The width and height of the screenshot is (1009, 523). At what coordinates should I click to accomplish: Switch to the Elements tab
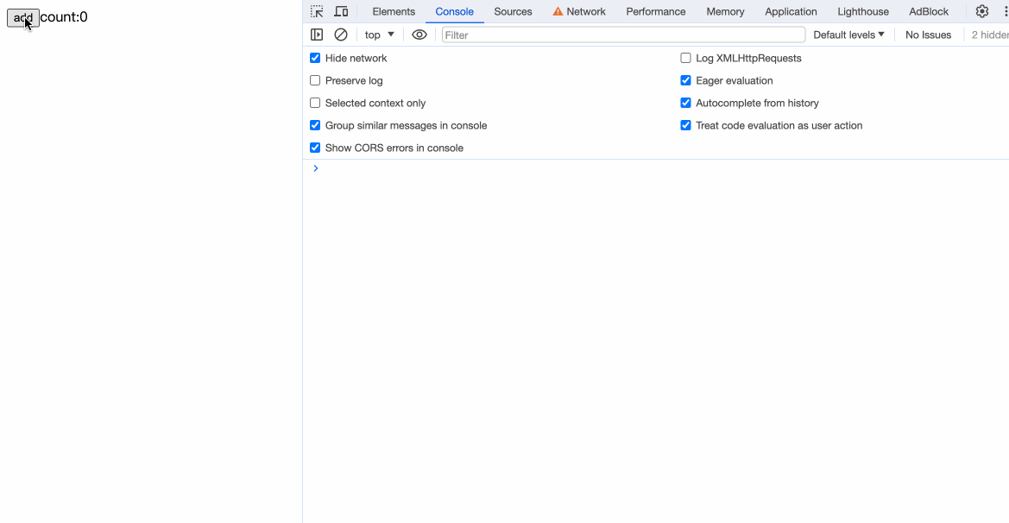(394, 11)
